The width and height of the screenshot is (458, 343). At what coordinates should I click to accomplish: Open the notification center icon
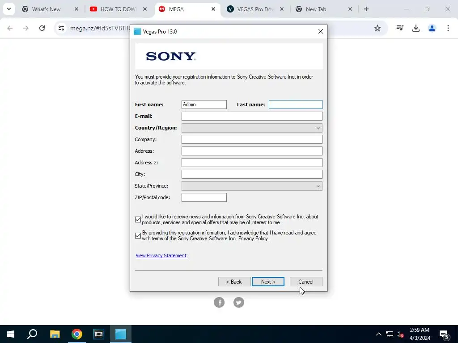pyautogui.click(x=444, y=335)
